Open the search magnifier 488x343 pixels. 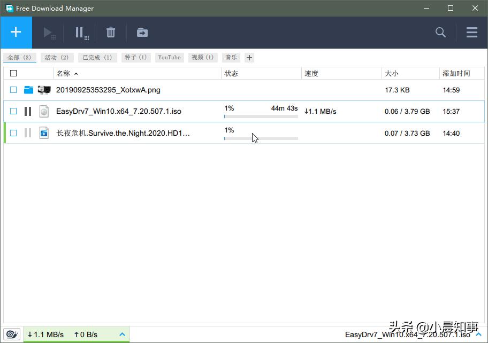(440, 32)
